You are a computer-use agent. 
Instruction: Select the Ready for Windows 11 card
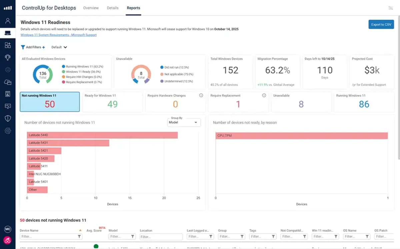pyautogui.click(x=112, y=102)
